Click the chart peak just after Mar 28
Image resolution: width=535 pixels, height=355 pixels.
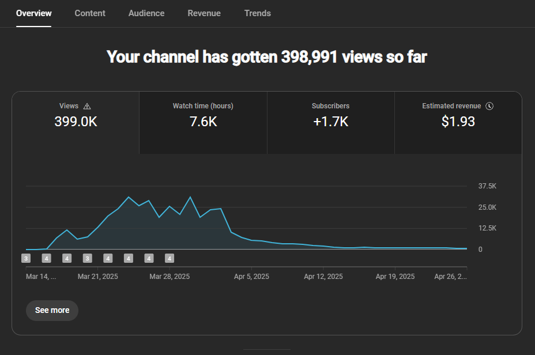(x=190, y=197)
